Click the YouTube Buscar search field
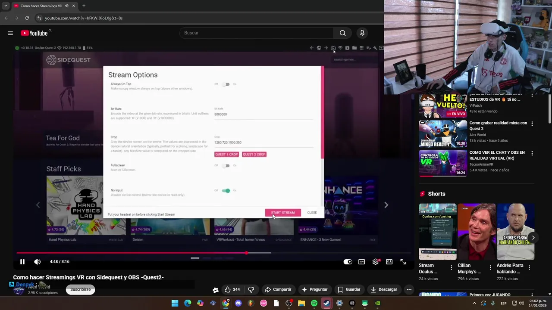The image size is (552, 310). point(257,33)
